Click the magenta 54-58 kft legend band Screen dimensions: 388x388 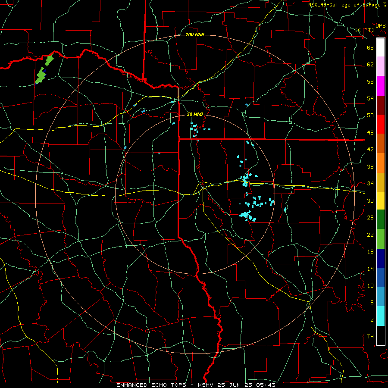pos(381,86)
